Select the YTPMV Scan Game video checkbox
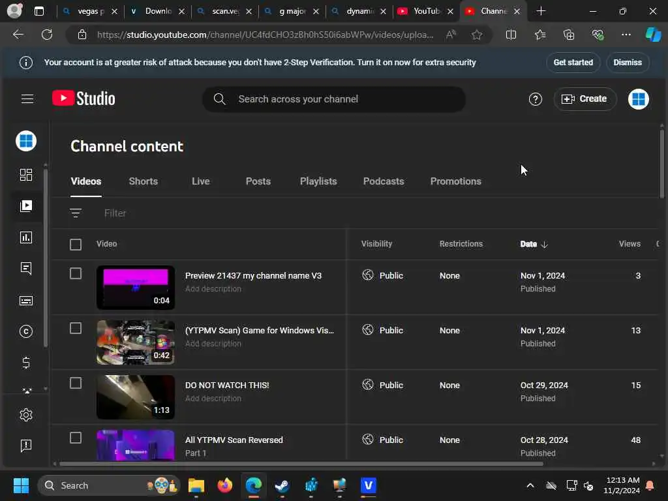Image resolution: width=668 pixels, height=501 pixels. (76, 329)
